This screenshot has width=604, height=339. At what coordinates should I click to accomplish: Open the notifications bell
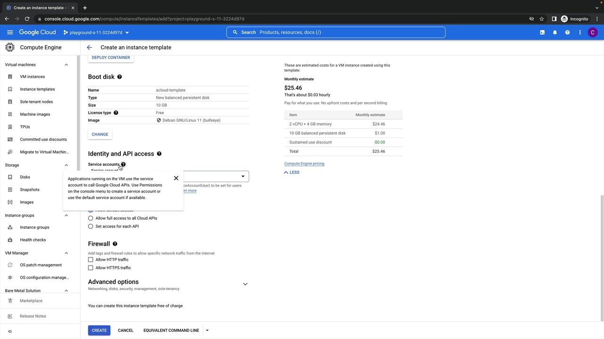(x=555, y=32)
